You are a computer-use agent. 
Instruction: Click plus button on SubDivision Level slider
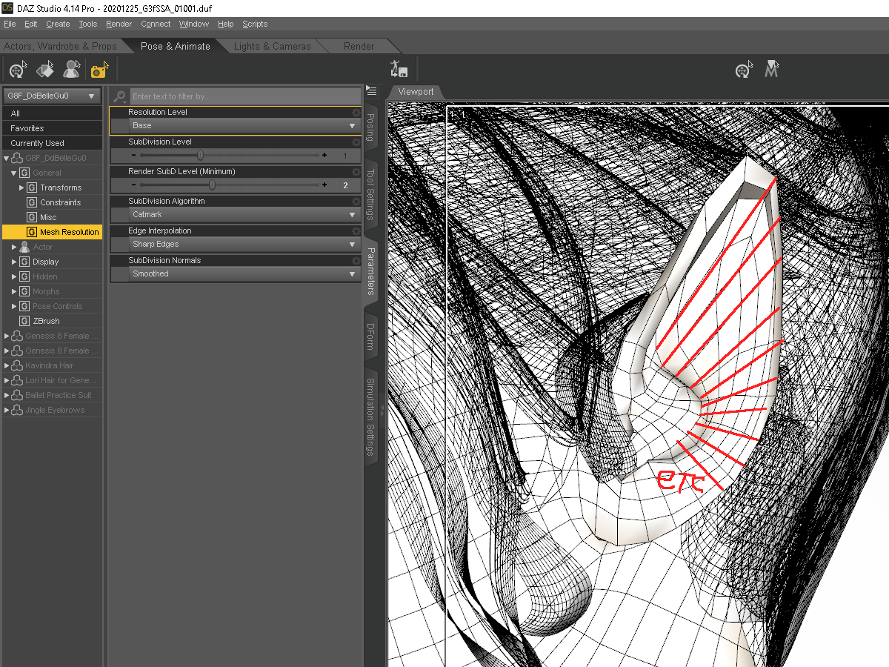coord(324,156)
